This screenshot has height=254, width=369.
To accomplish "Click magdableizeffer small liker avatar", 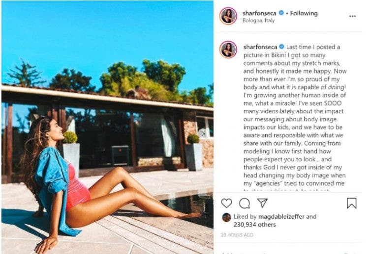I will pyautogui.click(x=226, y=217).
